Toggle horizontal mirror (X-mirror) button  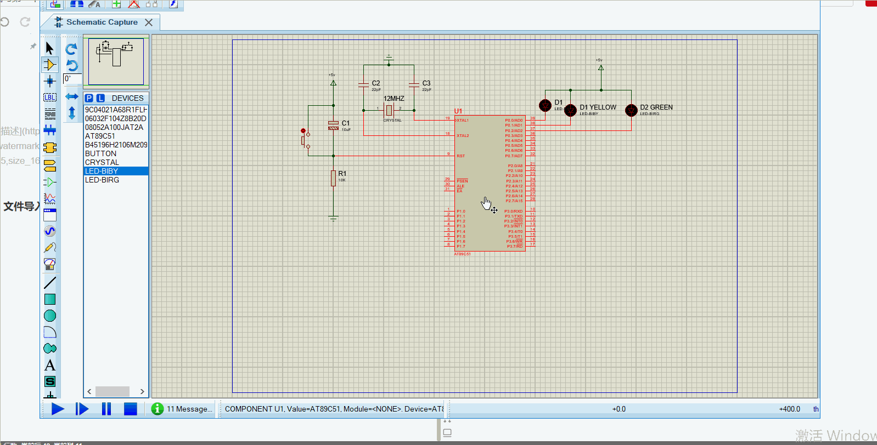[72, 96]
